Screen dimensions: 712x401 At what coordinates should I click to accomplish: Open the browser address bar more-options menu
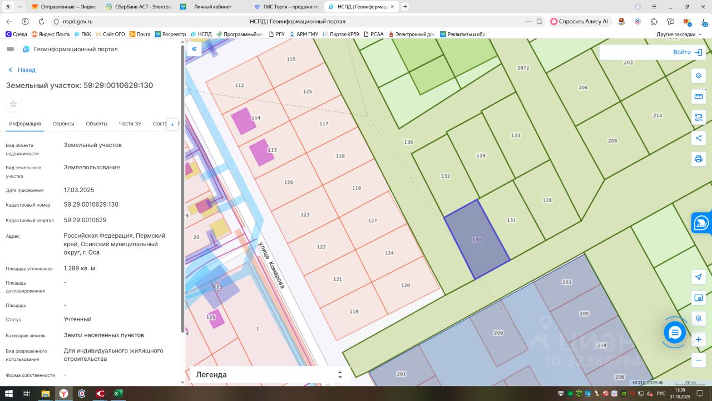pos(528,21)
